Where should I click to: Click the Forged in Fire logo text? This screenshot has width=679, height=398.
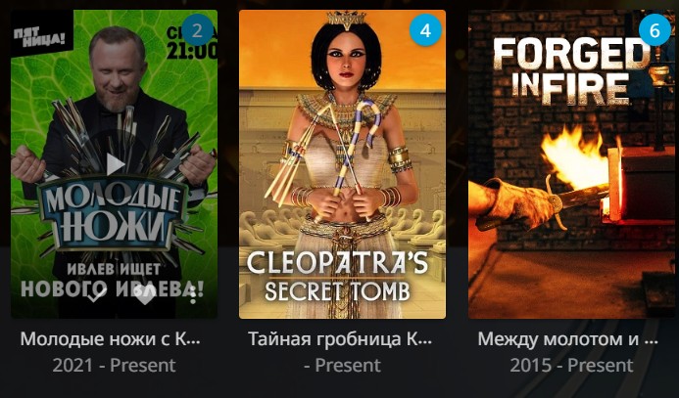[571, 71]
